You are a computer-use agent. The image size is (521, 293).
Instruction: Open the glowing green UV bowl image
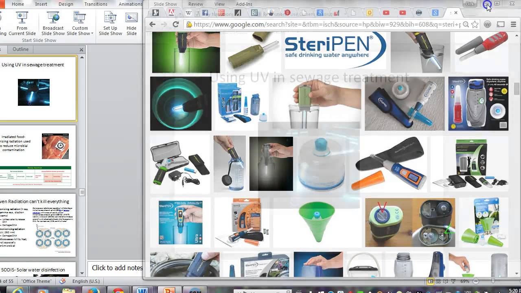(x=181, y=103)
